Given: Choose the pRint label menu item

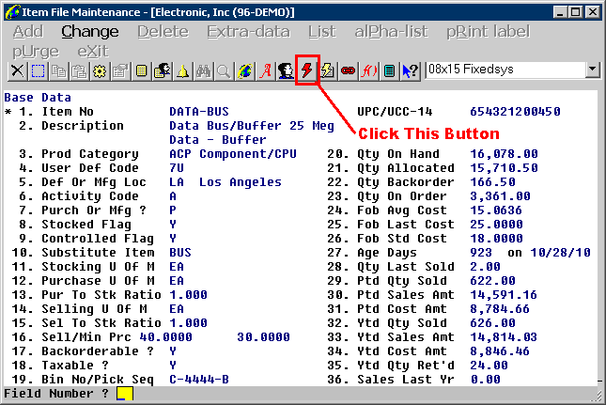Looking at the screenshot, I should click(x=489, y=31).
